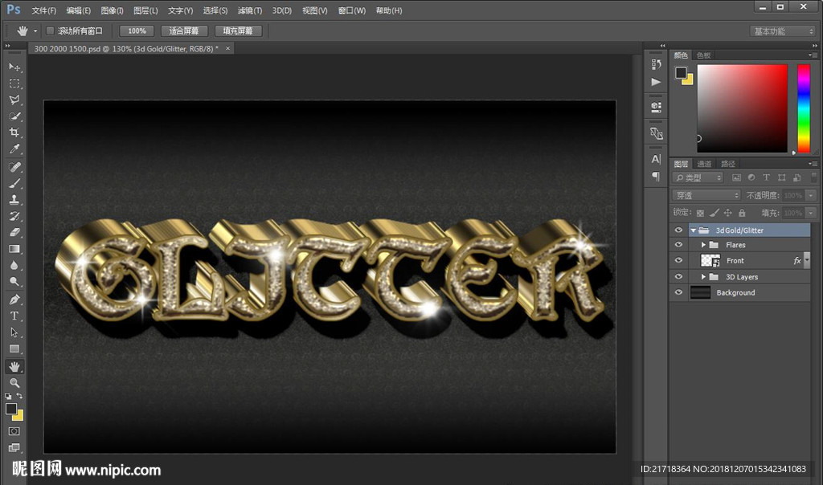
Task: Select the Crop tool
Action: [14, 132]
